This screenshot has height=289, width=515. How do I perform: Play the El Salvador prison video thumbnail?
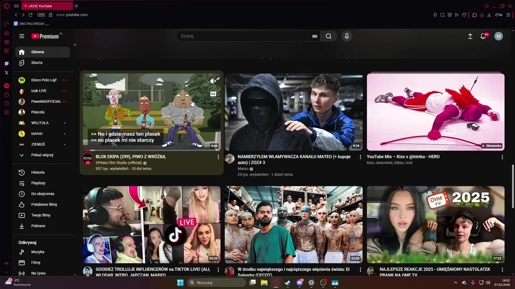294,225
